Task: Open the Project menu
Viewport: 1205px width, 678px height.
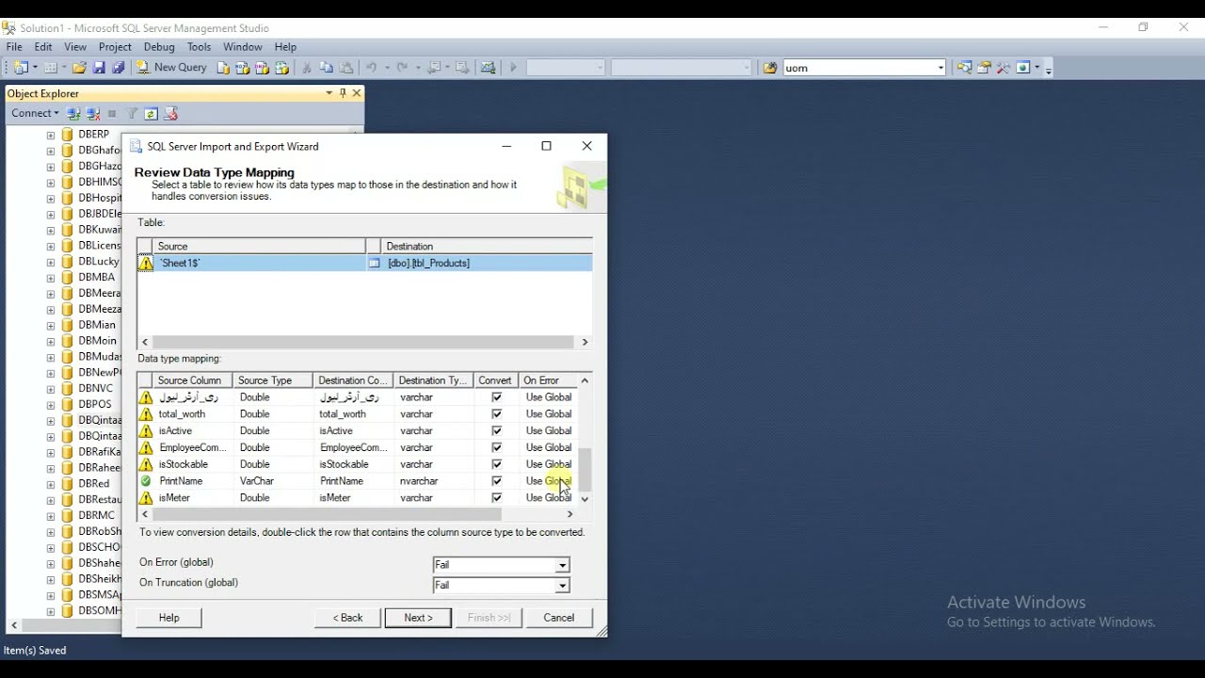Action: pos(115,47)
